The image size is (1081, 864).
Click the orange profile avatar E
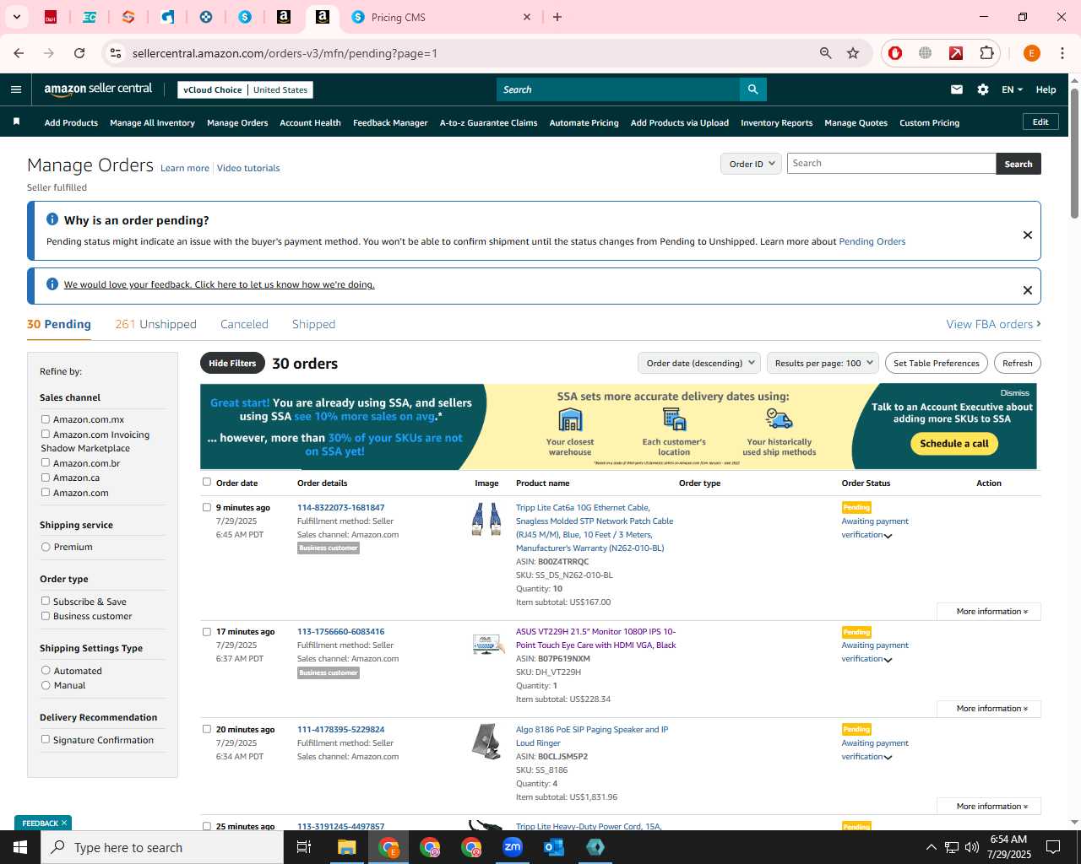(1031, 53)
